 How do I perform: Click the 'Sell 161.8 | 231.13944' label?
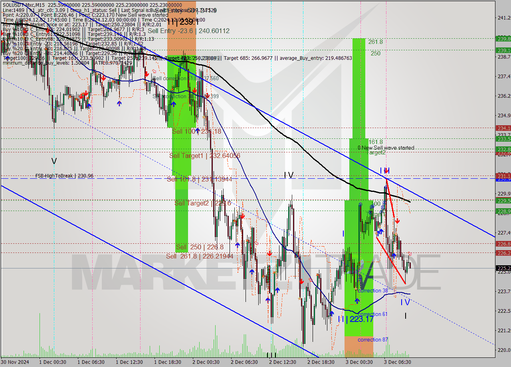click(x=200, y=180)
